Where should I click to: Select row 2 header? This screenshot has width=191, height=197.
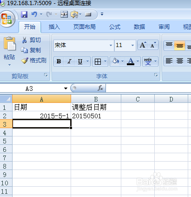tap(6, 115)
